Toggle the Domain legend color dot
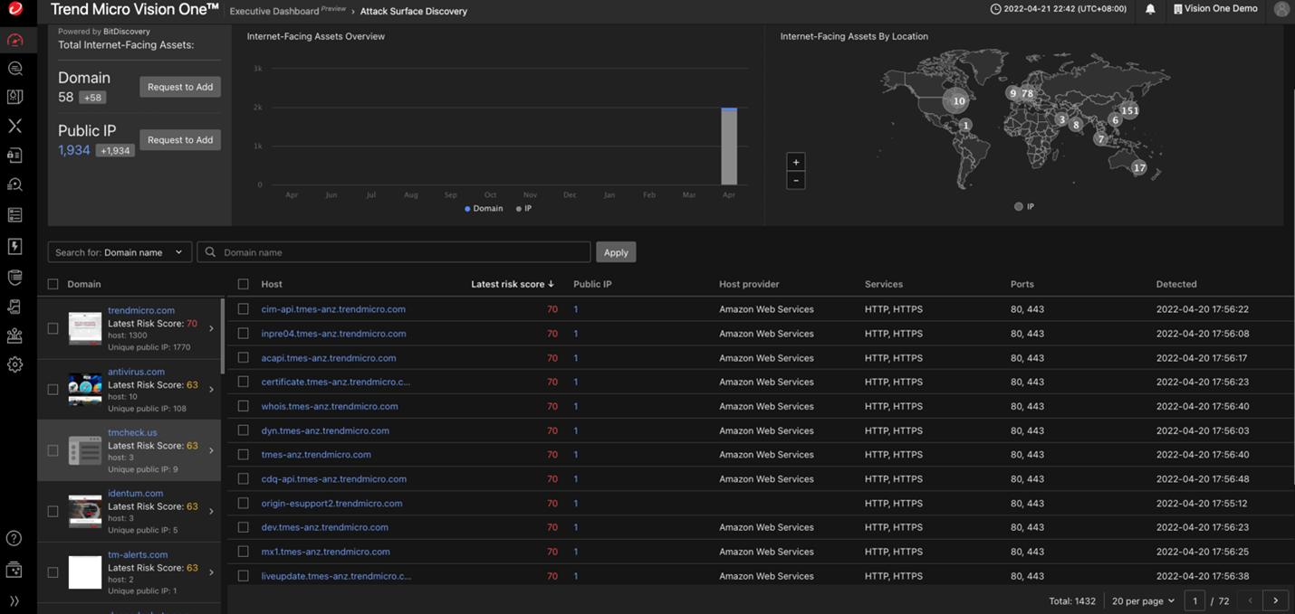 point(467,208)
